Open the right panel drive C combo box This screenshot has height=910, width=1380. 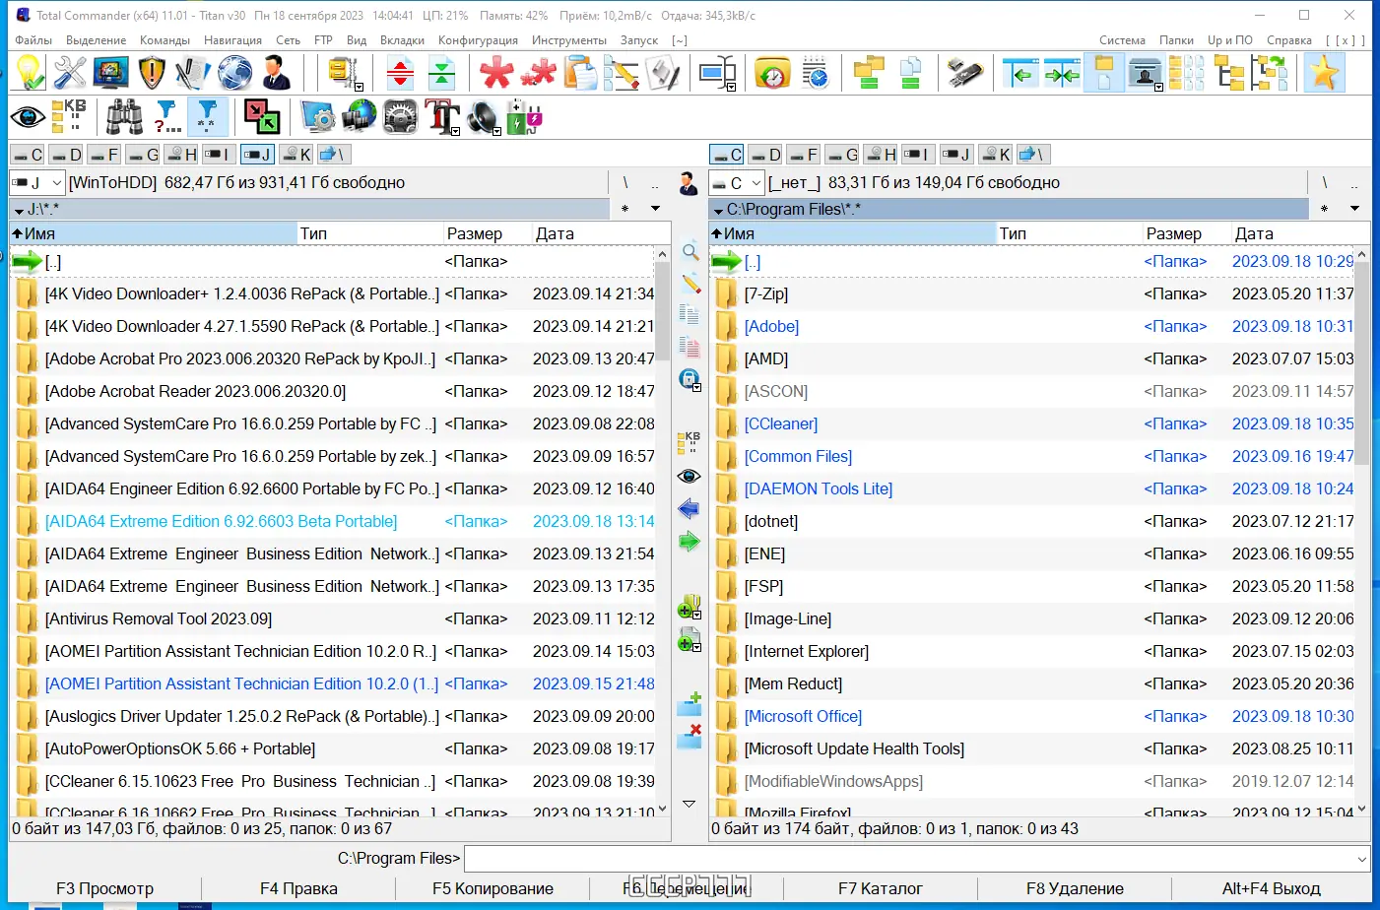pos(737,183)
